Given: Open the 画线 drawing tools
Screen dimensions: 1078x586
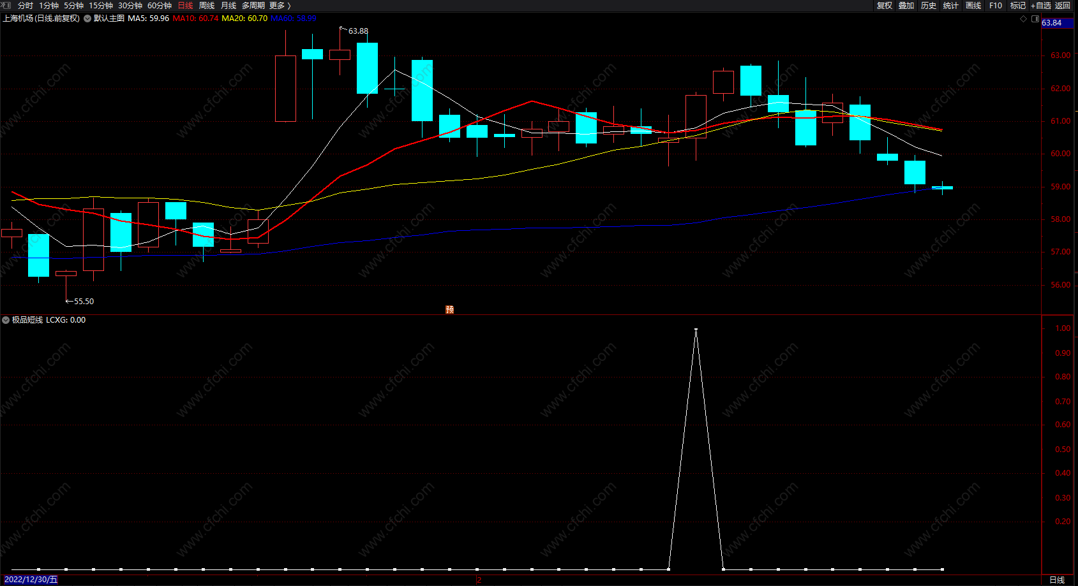Looking at the screenshot, I should [x=973, y=6].
